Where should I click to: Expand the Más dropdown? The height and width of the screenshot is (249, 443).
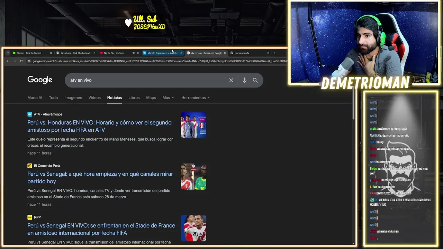pos(168,98)
